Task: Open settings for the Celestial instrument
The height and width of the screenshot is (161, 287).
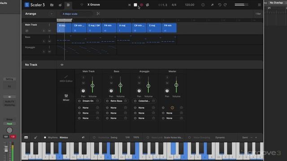Action: 153,101
